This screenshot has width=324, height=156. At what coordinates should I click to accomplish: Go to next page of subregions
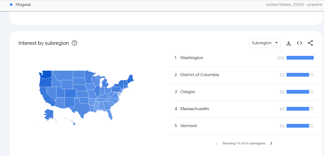271,143
